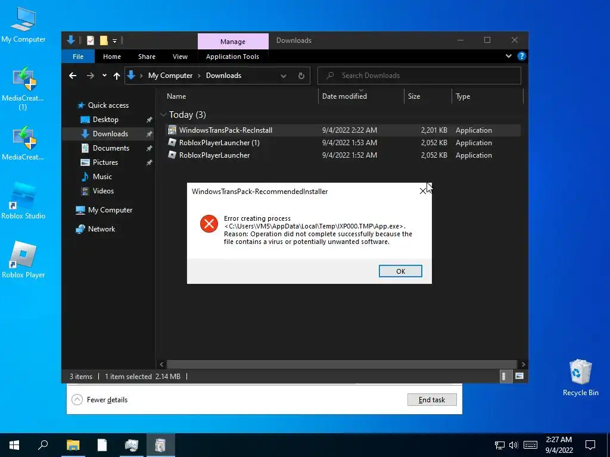The width and height of the screenshot is (610, 457).
Task: Open the Windows Start menu
Action: (x=14, y=445)
